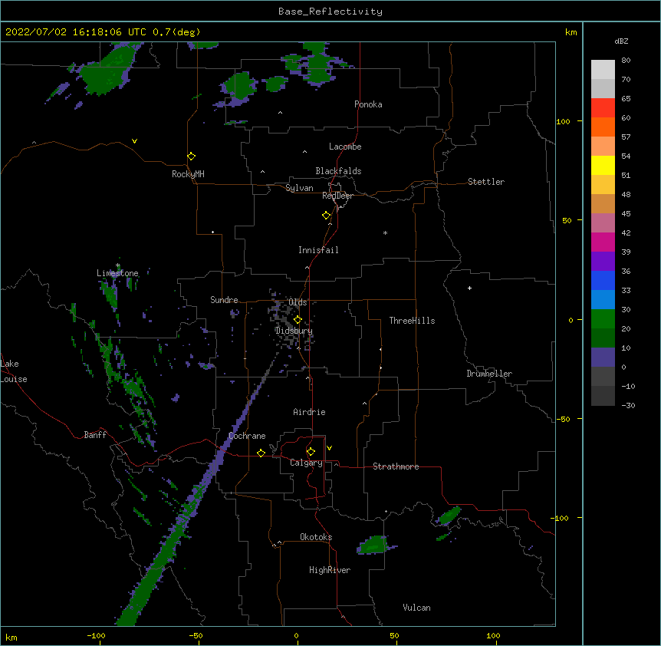Select the yellow V marker east of Calgary
Screen dimensions: 661x646
click(x=329, y=448)
